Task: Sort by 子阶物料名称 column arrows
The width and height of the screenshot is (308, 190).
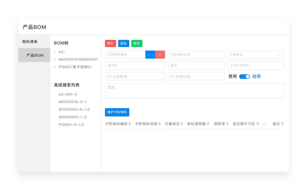Action: (x=160, y=124)
